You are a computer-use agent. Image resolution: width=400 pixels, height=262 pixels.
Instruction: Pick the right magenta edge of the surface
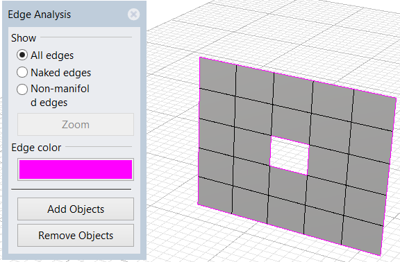pyautogui.click(x=388, y=176)
